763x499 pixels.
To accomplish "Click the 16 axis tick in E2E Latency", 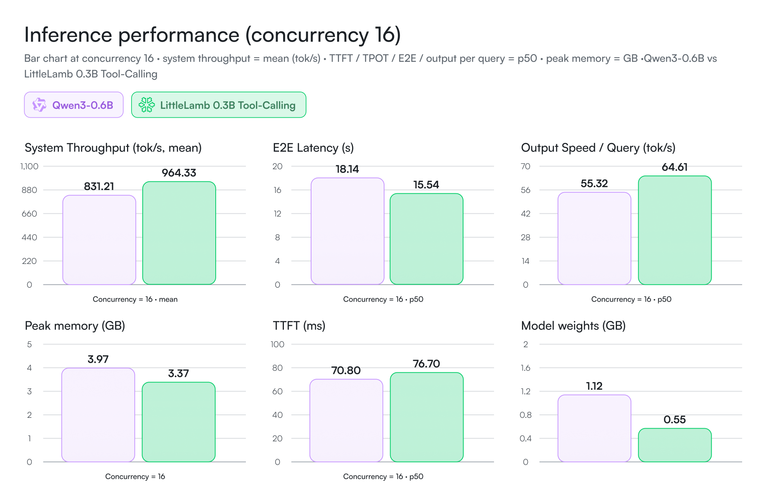I will click(x=278, y=190).
